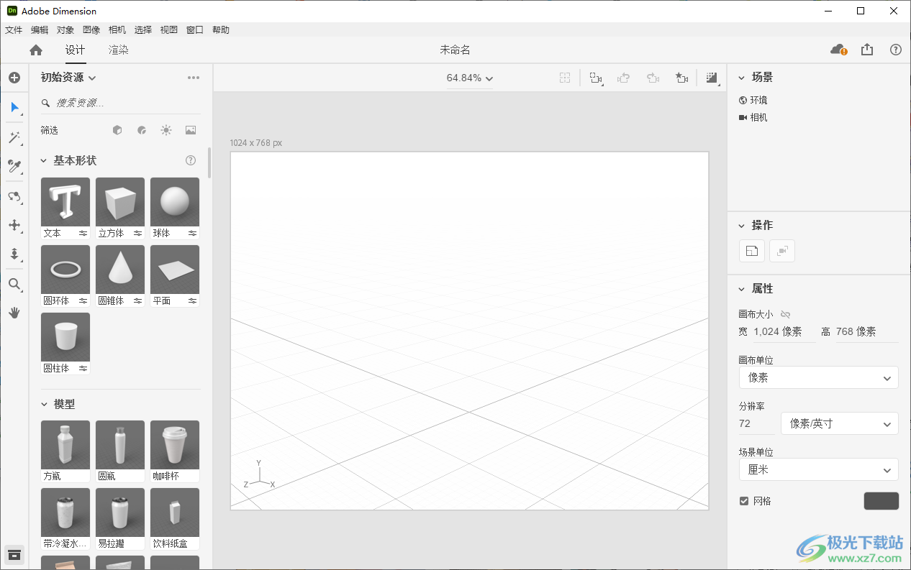The width and height of the screenshot is (911, 570).
Task: Collapse the 基本形状 section
Action: pyautogui.click(x=43, y=161)
